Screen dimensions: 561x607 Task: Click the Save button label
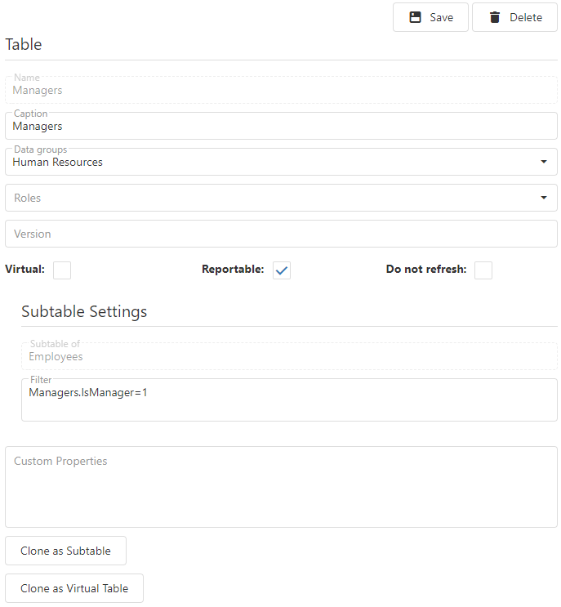pos(442,17)
